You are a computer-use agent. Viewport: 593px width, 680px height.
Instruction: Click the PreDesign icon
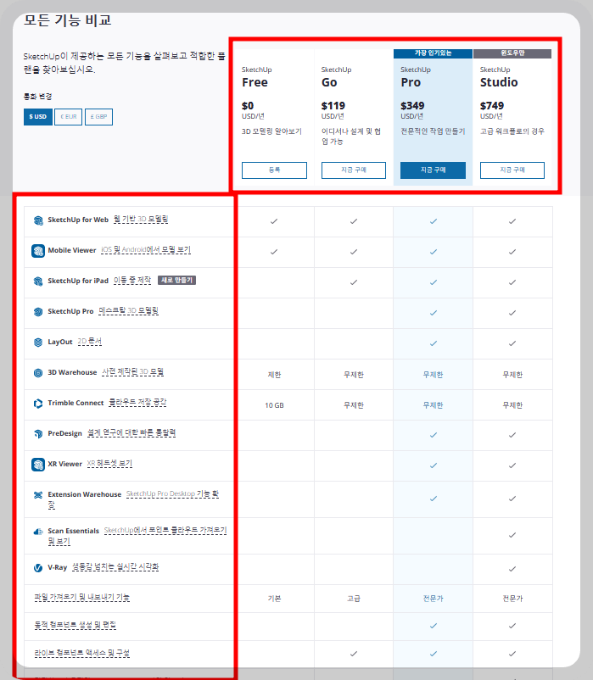tap(38, 433)
